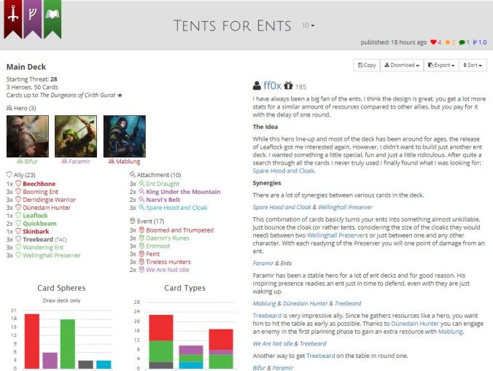
Task: Click the gift reputation icon near 185
Action: click(x=288, y=85)
